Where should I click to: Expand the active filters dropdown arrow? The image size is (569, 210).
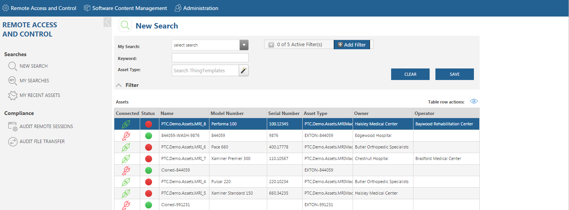tap(271, 45)
